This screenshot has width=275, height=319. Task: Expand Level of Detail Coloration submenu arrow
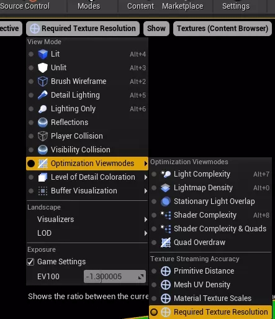(x=146, y=177)
